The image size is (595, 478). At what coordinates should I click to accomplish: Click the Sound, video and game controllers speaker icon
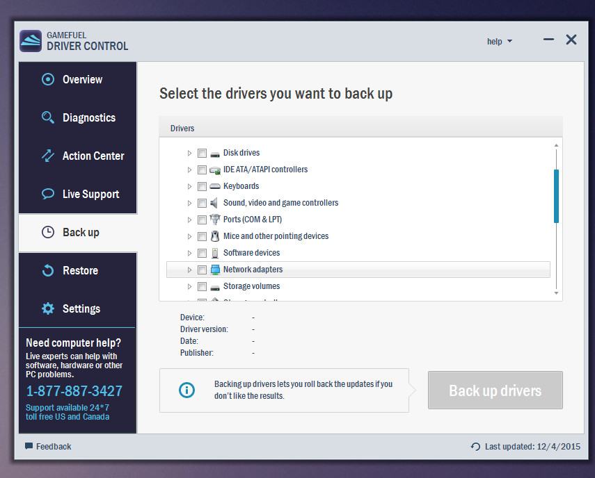point(215,203)
